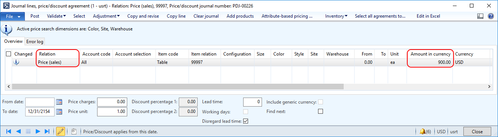Click Edit in Excel

click(428, 16)
